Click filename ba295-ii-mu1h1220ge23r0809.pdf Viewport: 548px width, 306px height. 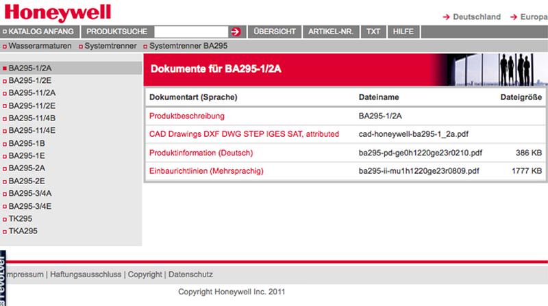point(419,171)
